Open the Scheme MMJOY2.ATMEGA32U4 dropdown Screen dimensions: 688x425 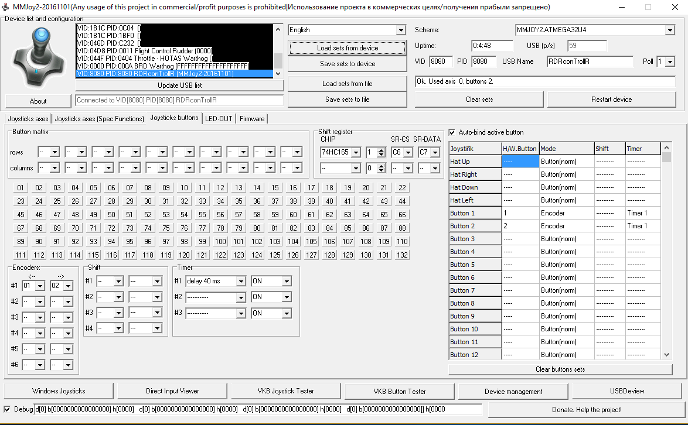pyautogui.click(x=670, y=30)
